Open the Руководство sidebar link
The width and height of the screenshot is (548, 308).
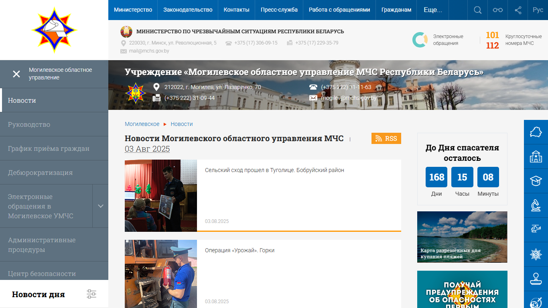pyautogui.click(x=29, y=124)
